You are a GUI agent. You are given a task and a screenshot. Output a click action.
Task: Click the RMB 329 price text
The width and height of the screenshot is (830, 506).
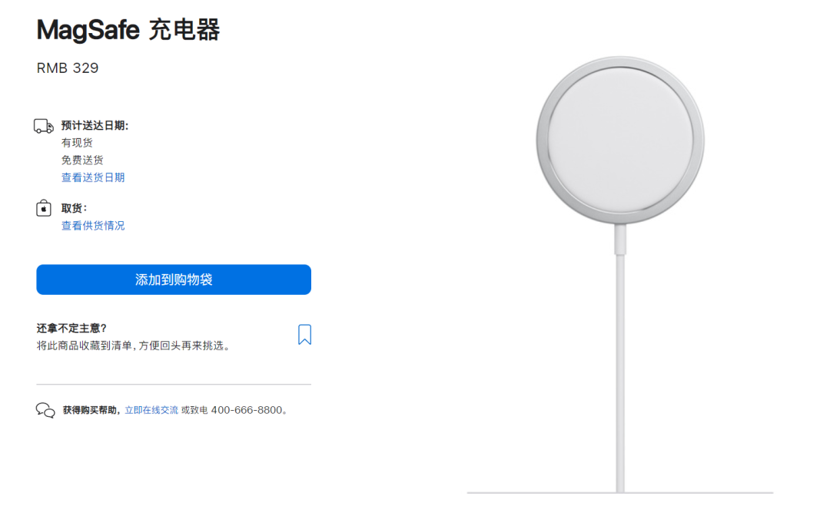point(68,68)
